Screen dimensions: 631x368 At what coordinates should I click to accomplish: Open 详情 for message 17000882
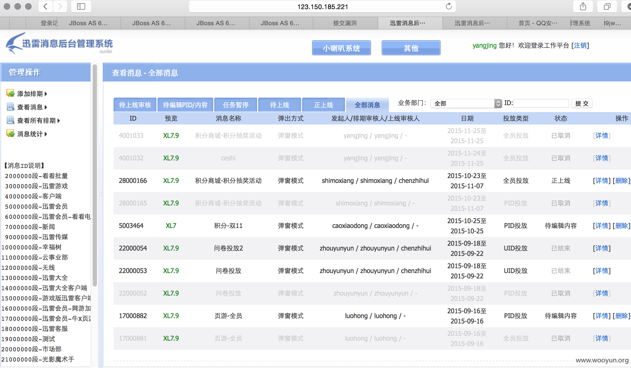click(x=602, y=316)
